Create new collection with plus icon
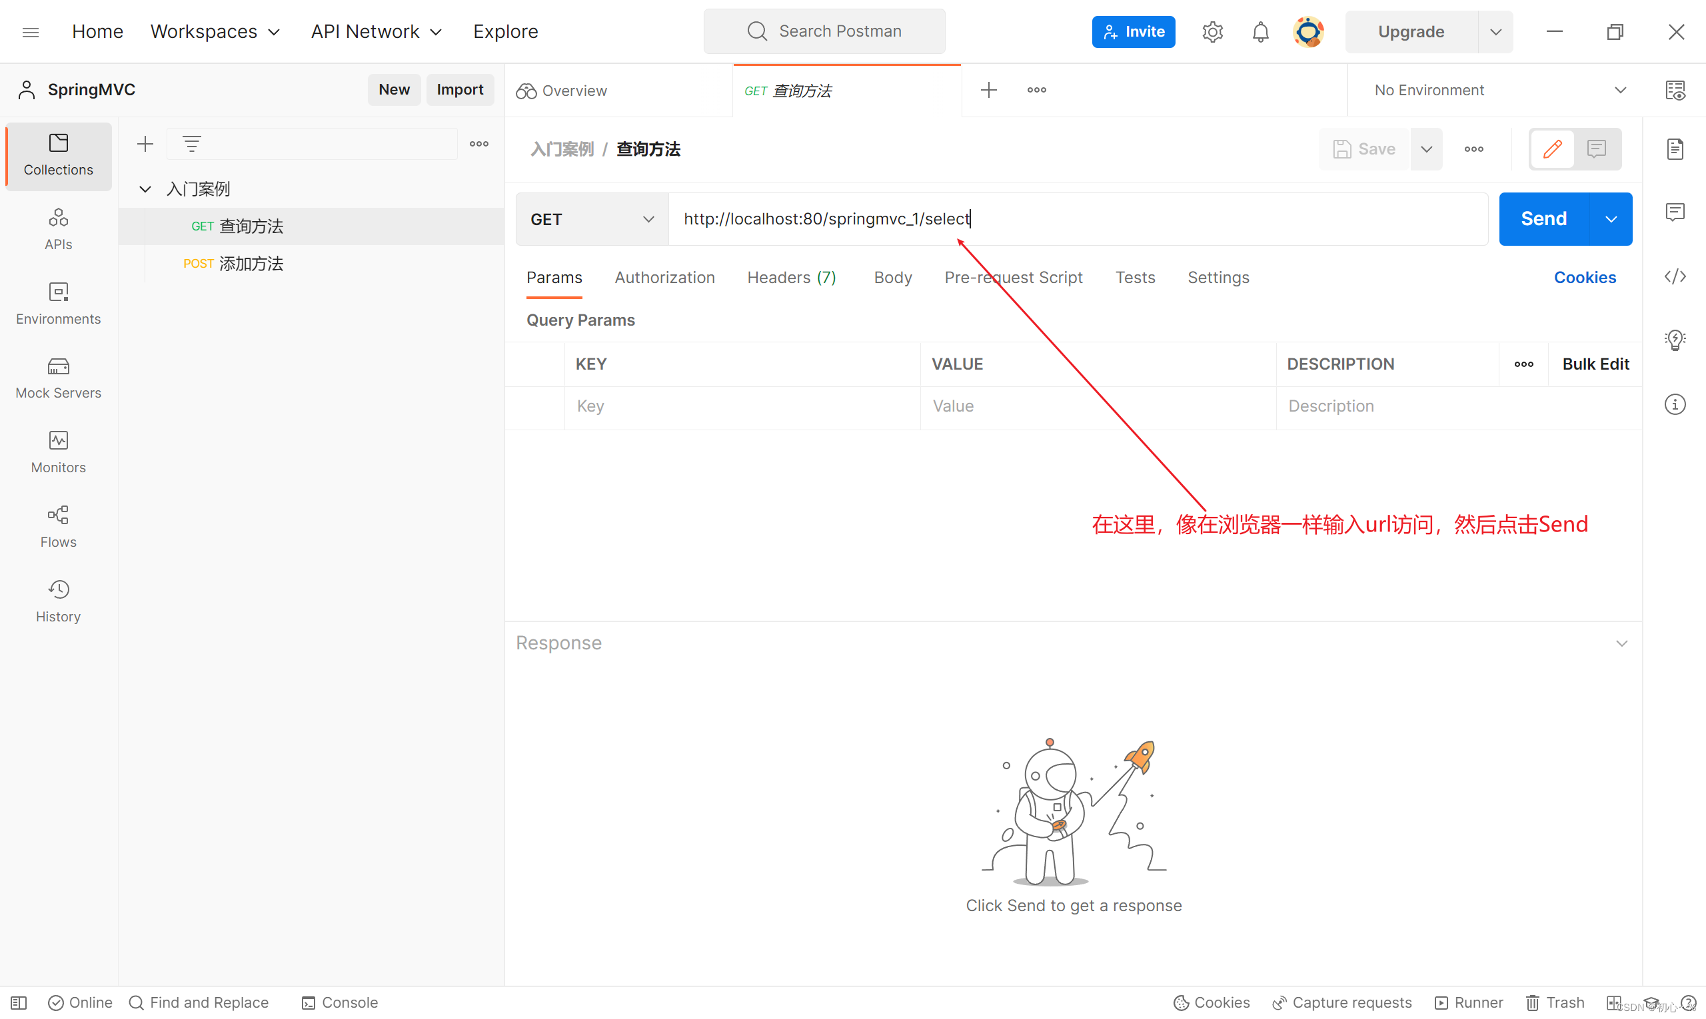The height and width of the screenshot is (1019, 1706). click(145, 145)
